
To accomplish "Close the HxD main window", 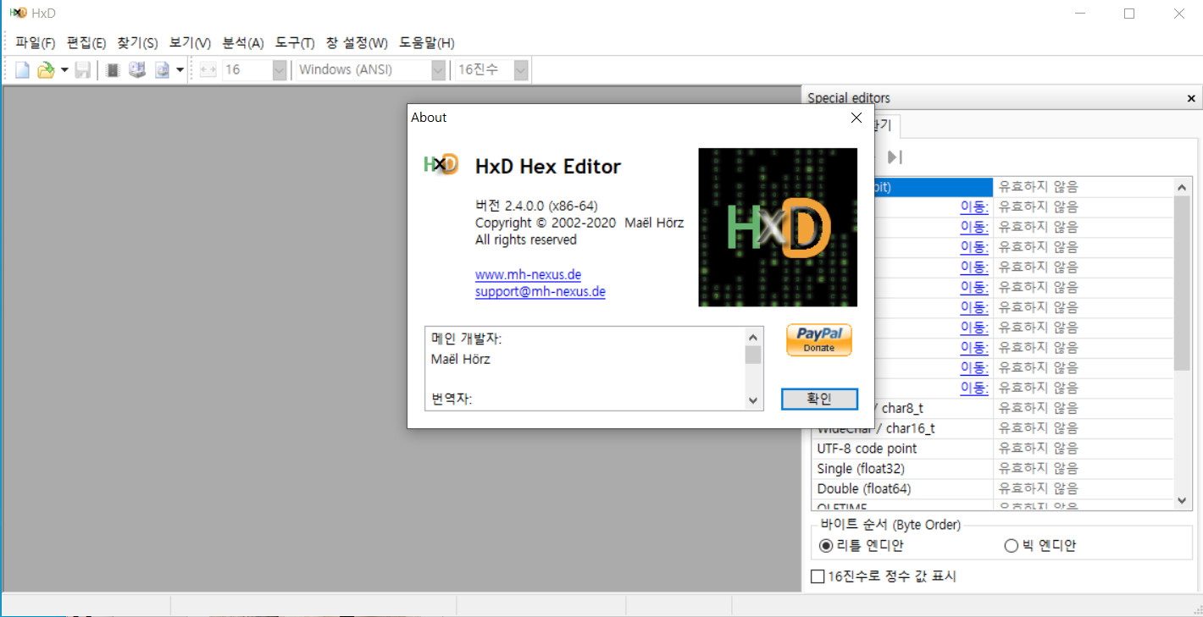I will coord(1179,14).
